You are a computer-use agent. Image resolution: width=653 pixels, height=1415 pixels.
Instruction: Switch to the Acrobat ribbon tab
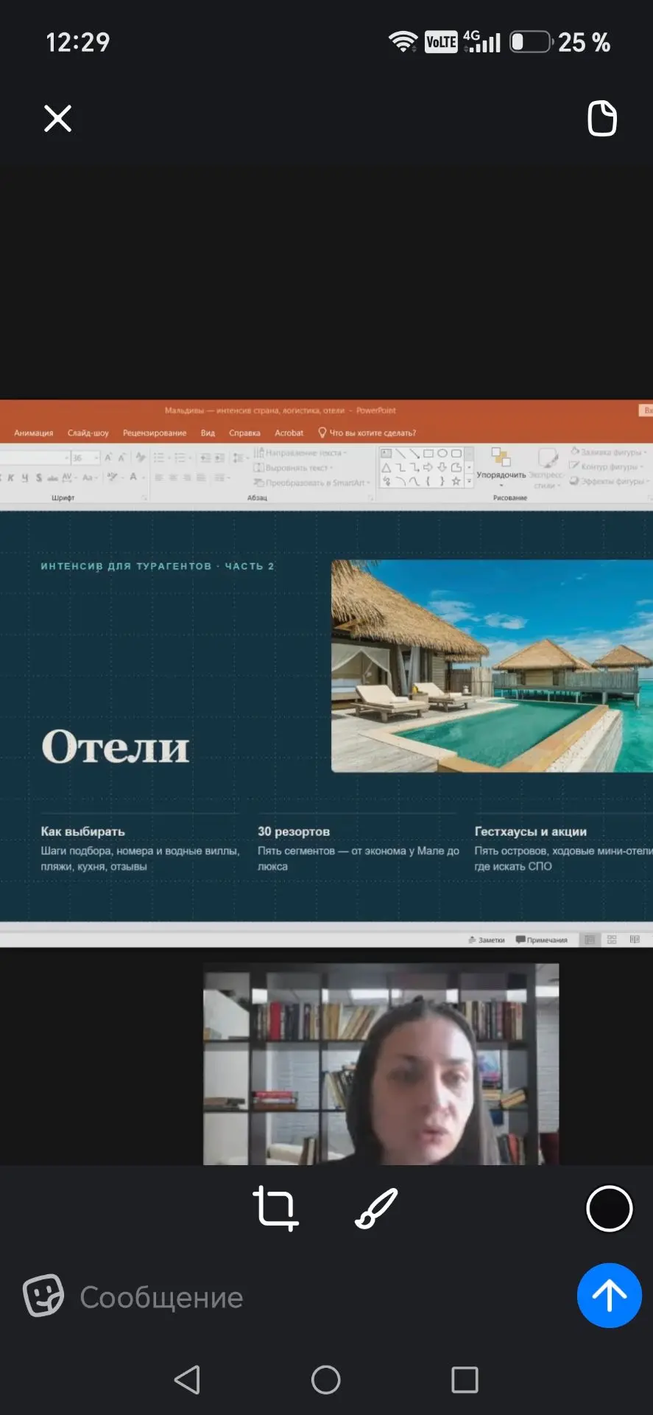tap(289, 433)
